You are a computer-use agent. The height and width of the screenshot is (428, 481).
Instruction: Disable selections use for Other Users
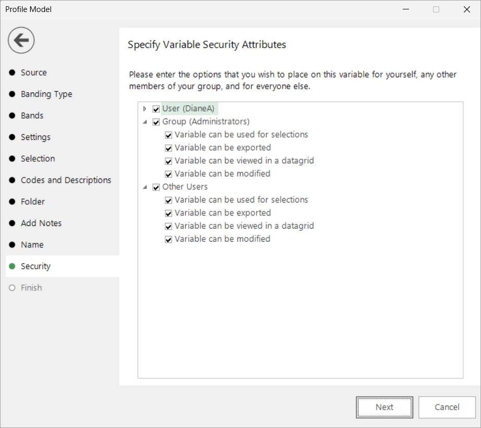point(169,200)
